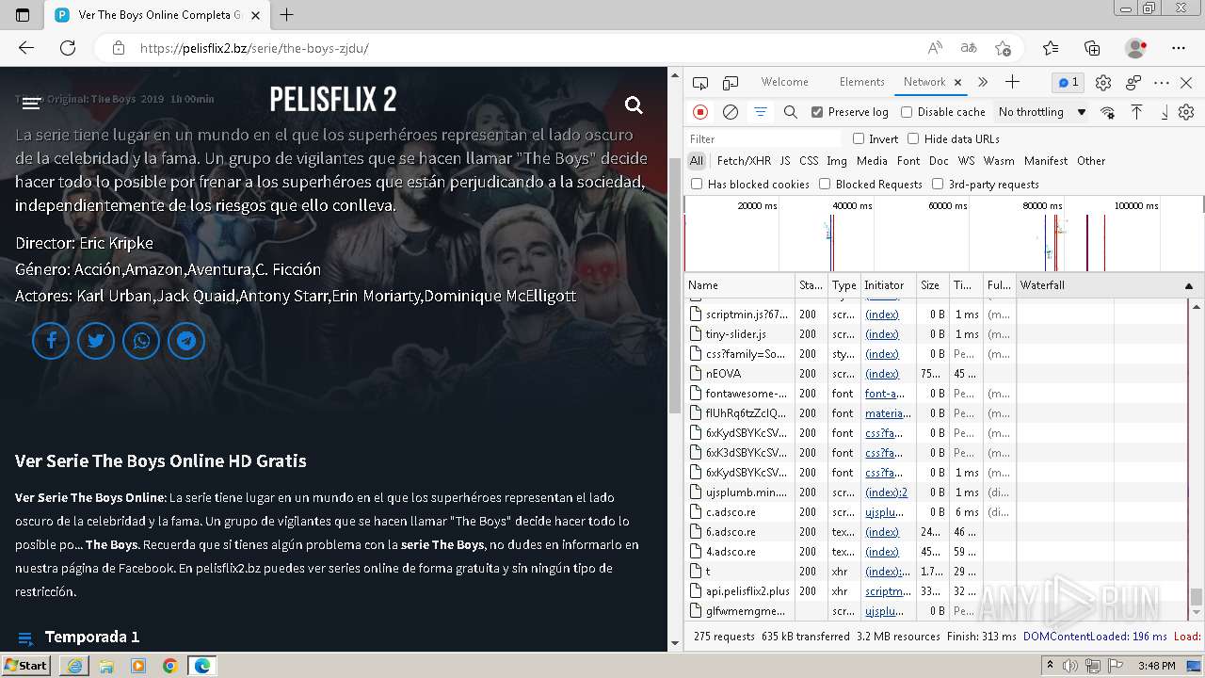
Task: Select the nEOVA request
Action: [723, 374]
